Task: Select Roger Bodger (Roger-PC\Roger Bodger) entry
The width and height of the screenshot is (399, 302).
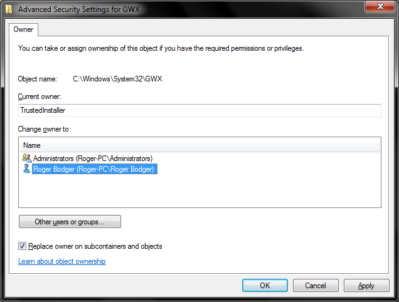Action: [x=94, y=169]
